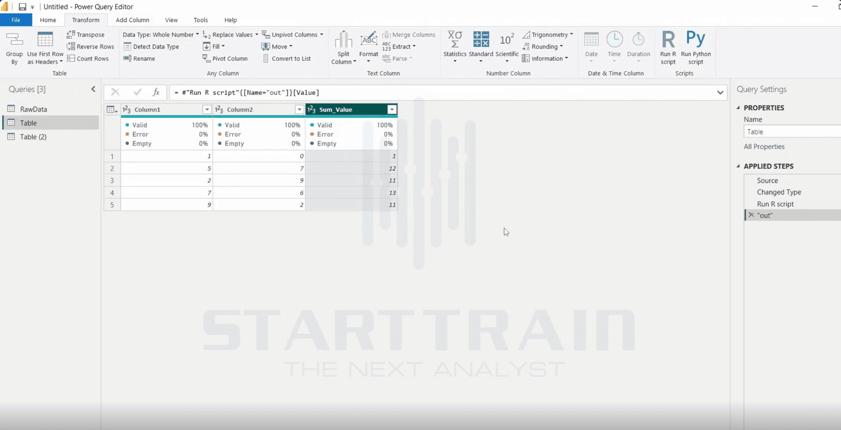Image resolution: width=841 pixels, height=430 pixels.
Task: Click Convert to List
Action: click(287, 58)
